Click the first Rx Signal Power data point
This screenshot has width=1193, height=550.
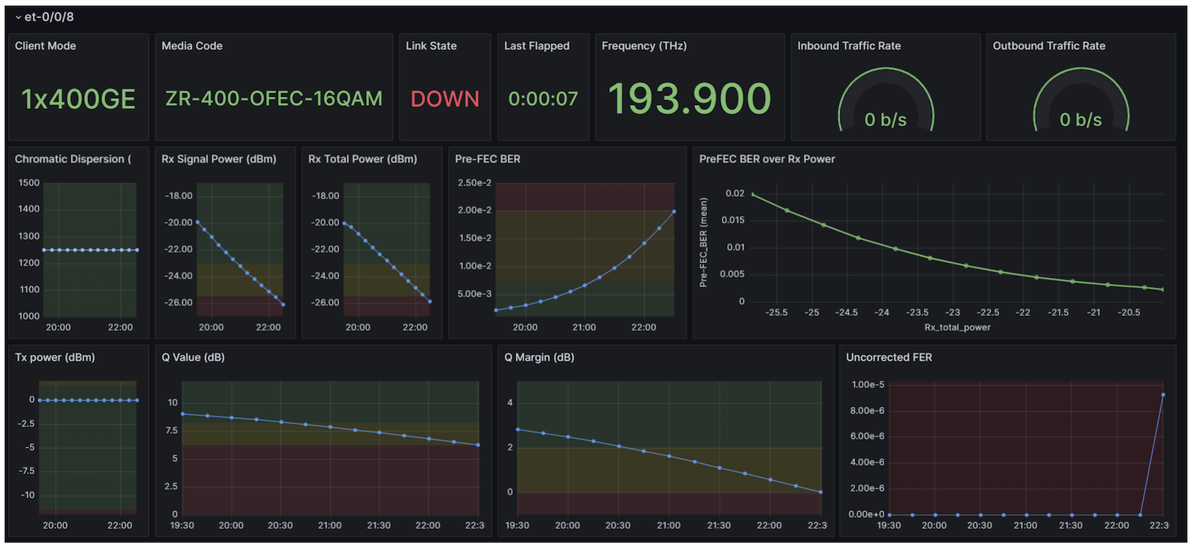[197, 222]
